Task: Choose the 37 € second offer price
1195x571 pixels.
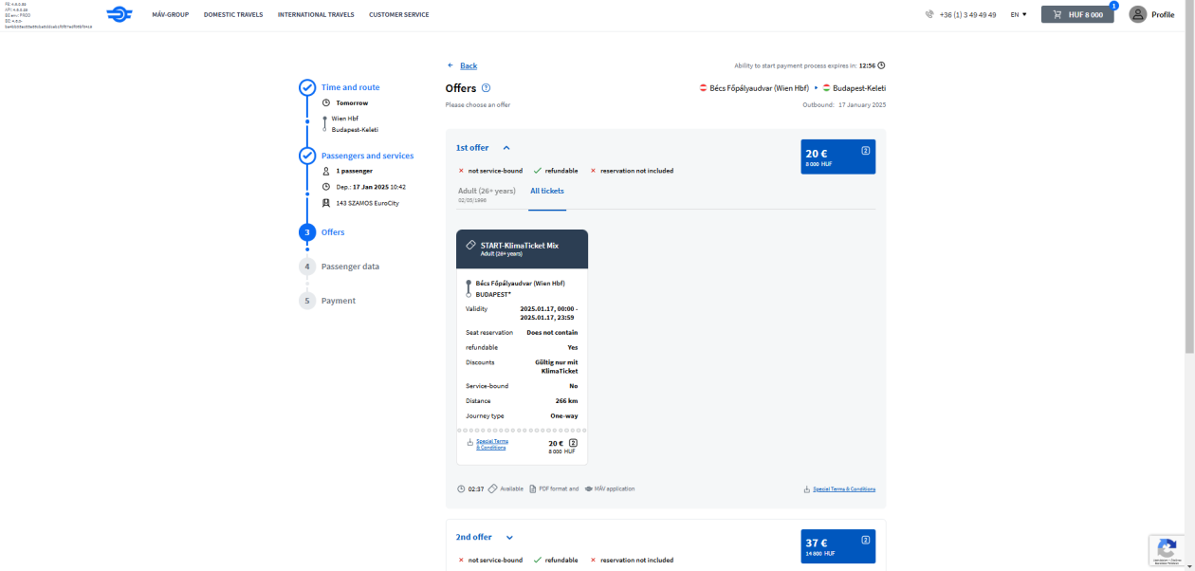Action: click(x=837, y=546)
